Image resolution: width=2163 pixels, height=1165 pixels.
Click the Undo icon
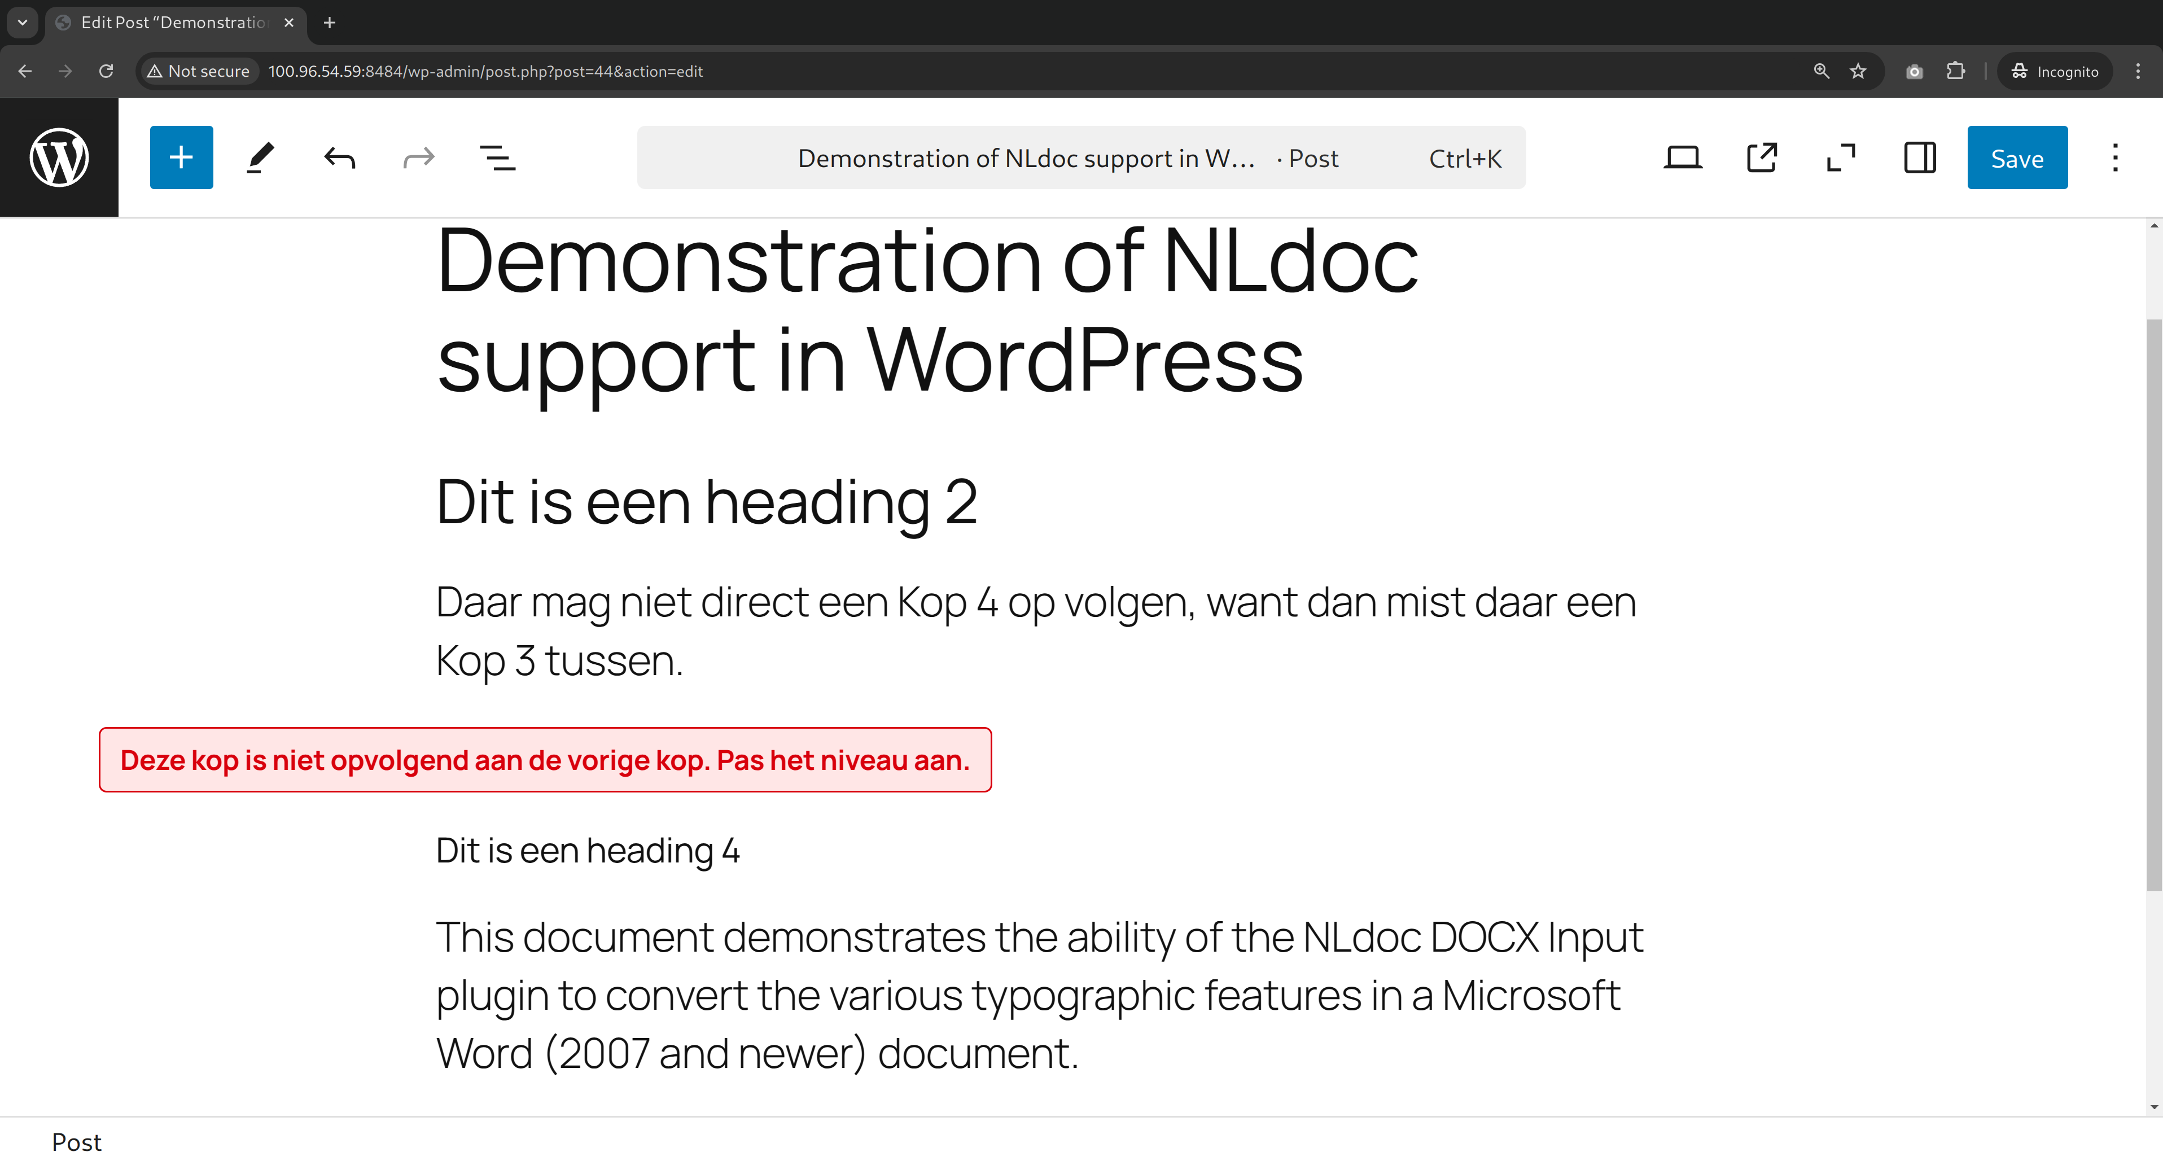point(339,157)
